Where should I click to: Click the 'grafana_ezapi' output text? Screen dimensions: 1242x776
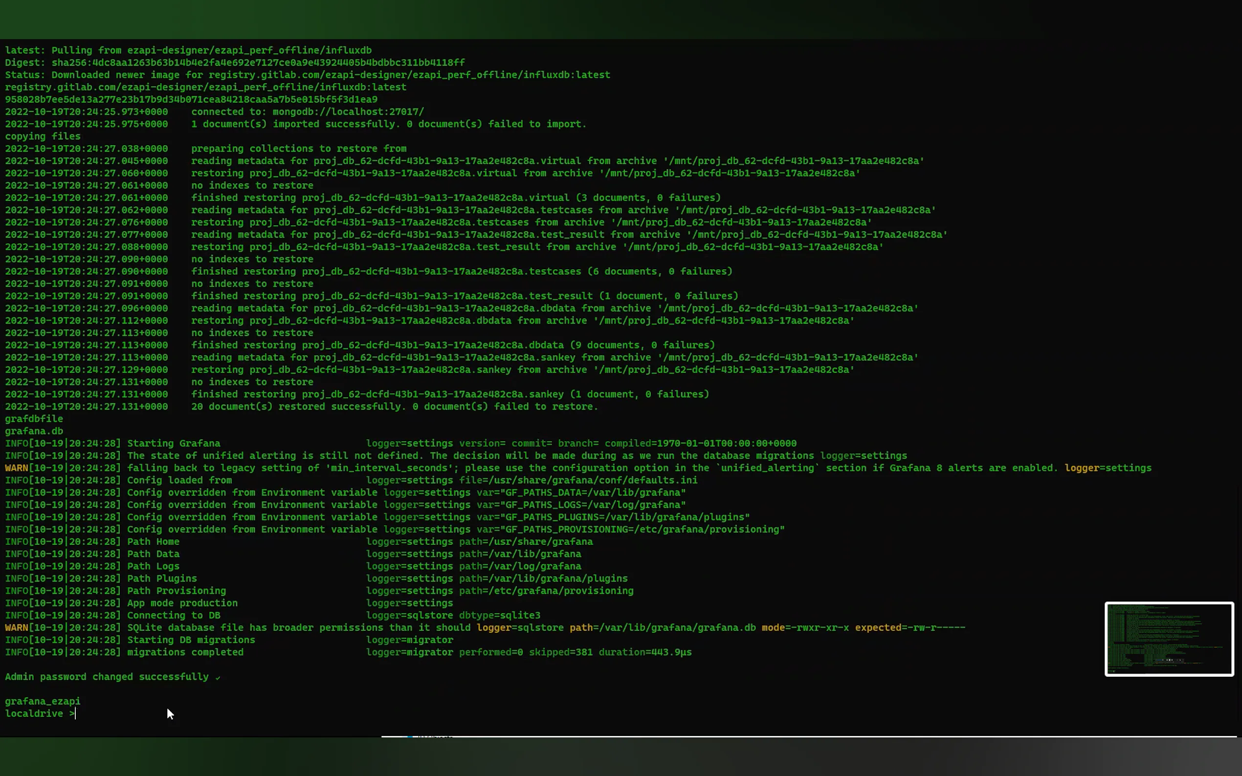(43, 701)
